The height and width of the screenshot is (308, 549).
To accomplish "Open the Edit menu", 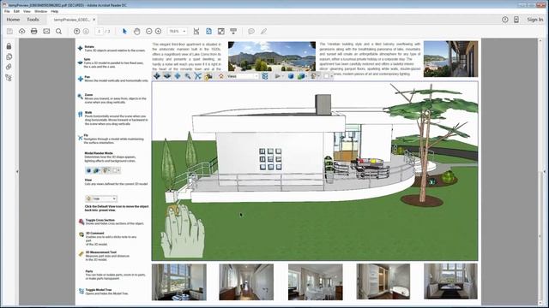I will [16, 11].
